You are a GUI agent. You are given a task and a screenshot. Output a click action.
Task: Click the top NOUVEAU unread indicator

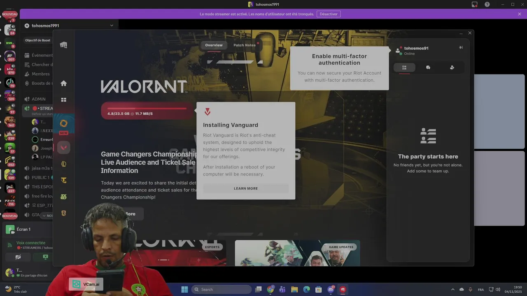tap(10, 14)
